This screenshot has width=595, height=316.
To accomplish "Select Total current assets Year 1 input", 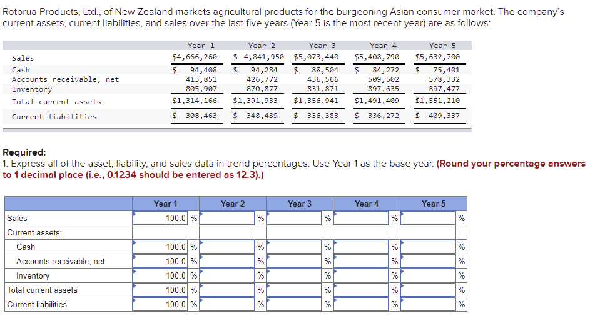I will pos(160,290).
